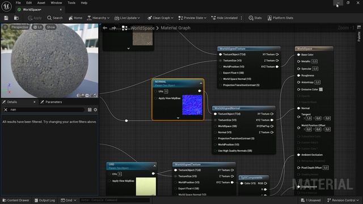Expand NORMAL node bottom chevron
The width and height of the screenshot is (363, 204).
178,118
